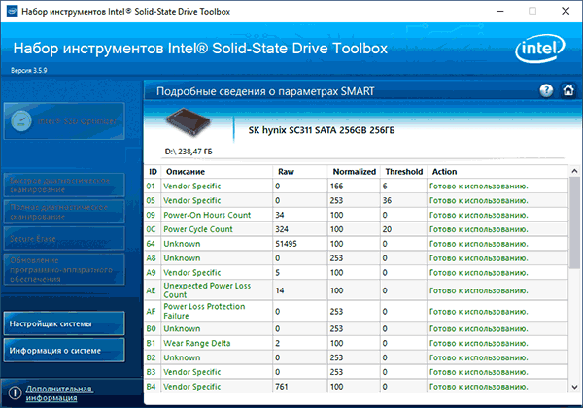Click attribute ID B0
Screen dimensions: 583x408
click(151, 329)
